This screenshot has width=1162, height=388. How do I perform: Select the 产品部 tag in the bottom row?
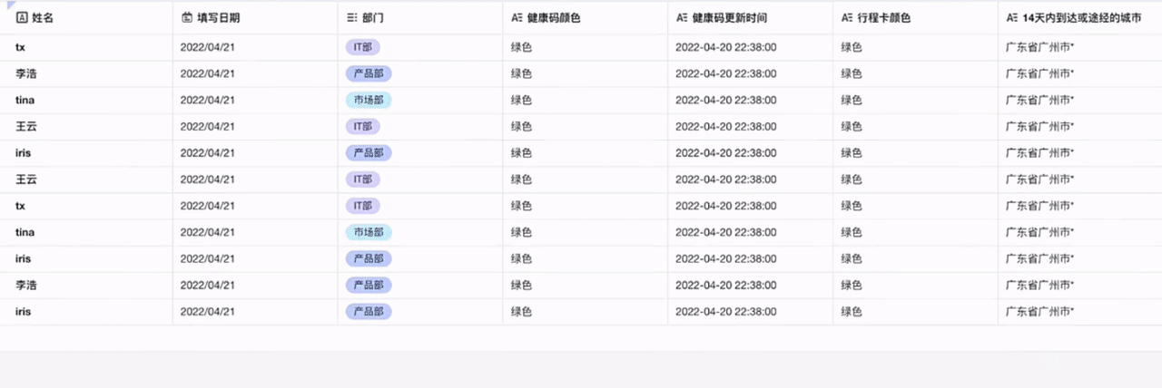tap(368, 312)
